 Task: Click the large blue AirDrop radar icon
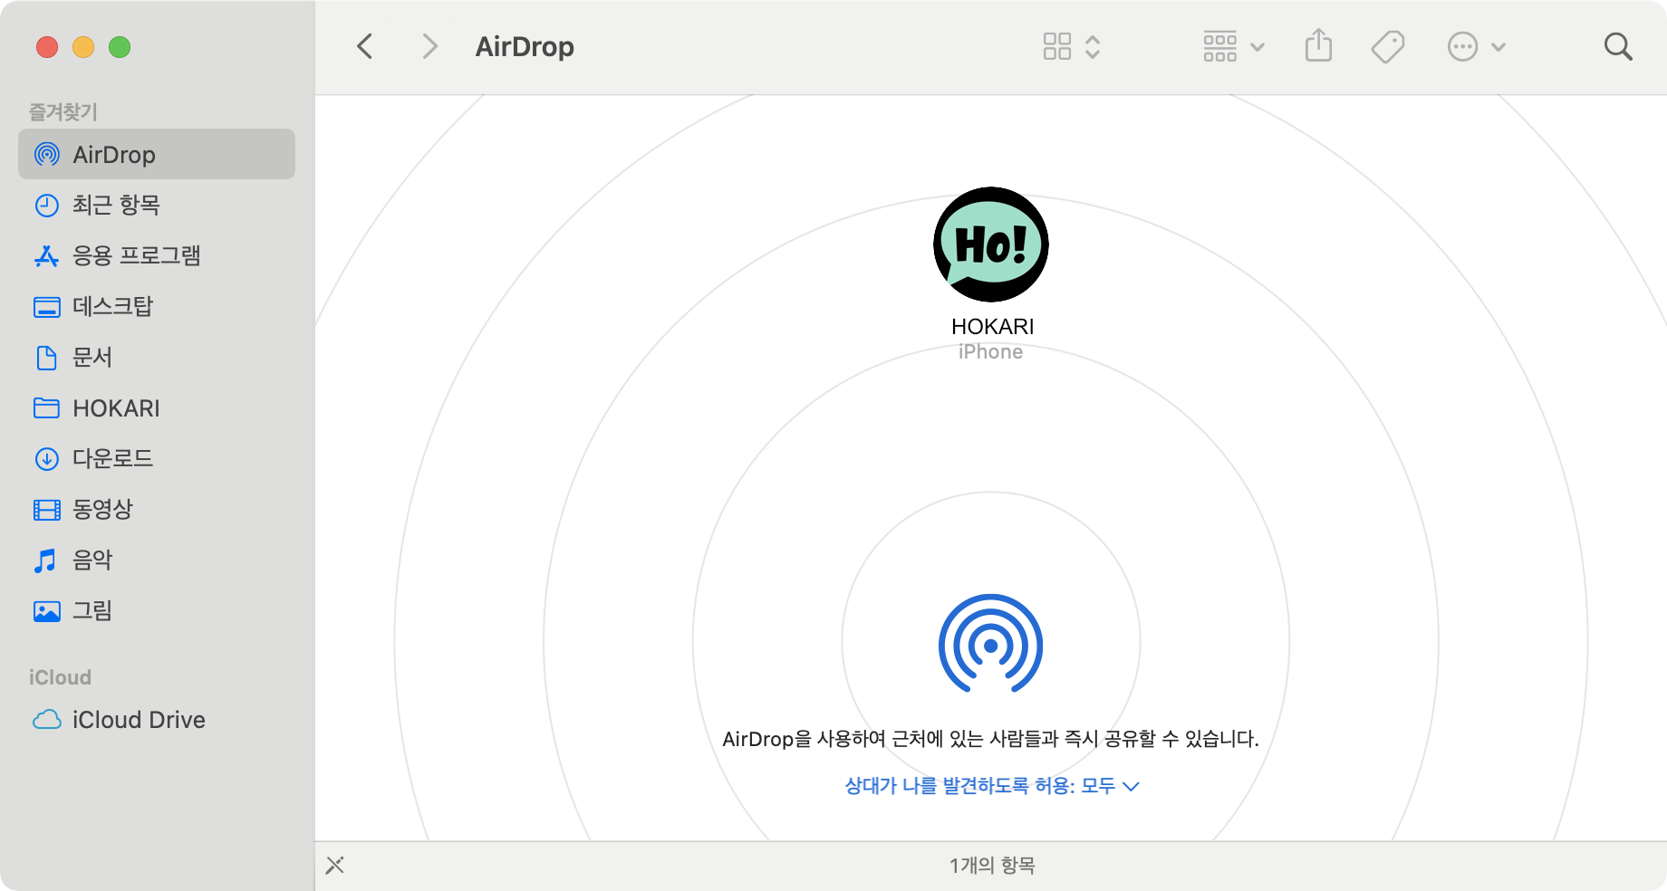point(991,644)
